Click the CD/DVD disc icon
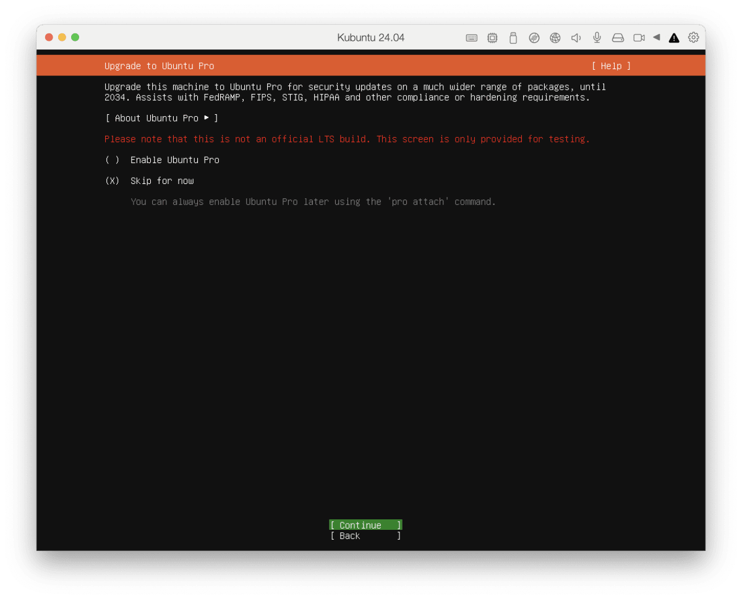The height and width of the screenshot is (599, 742). click(534, 38)
